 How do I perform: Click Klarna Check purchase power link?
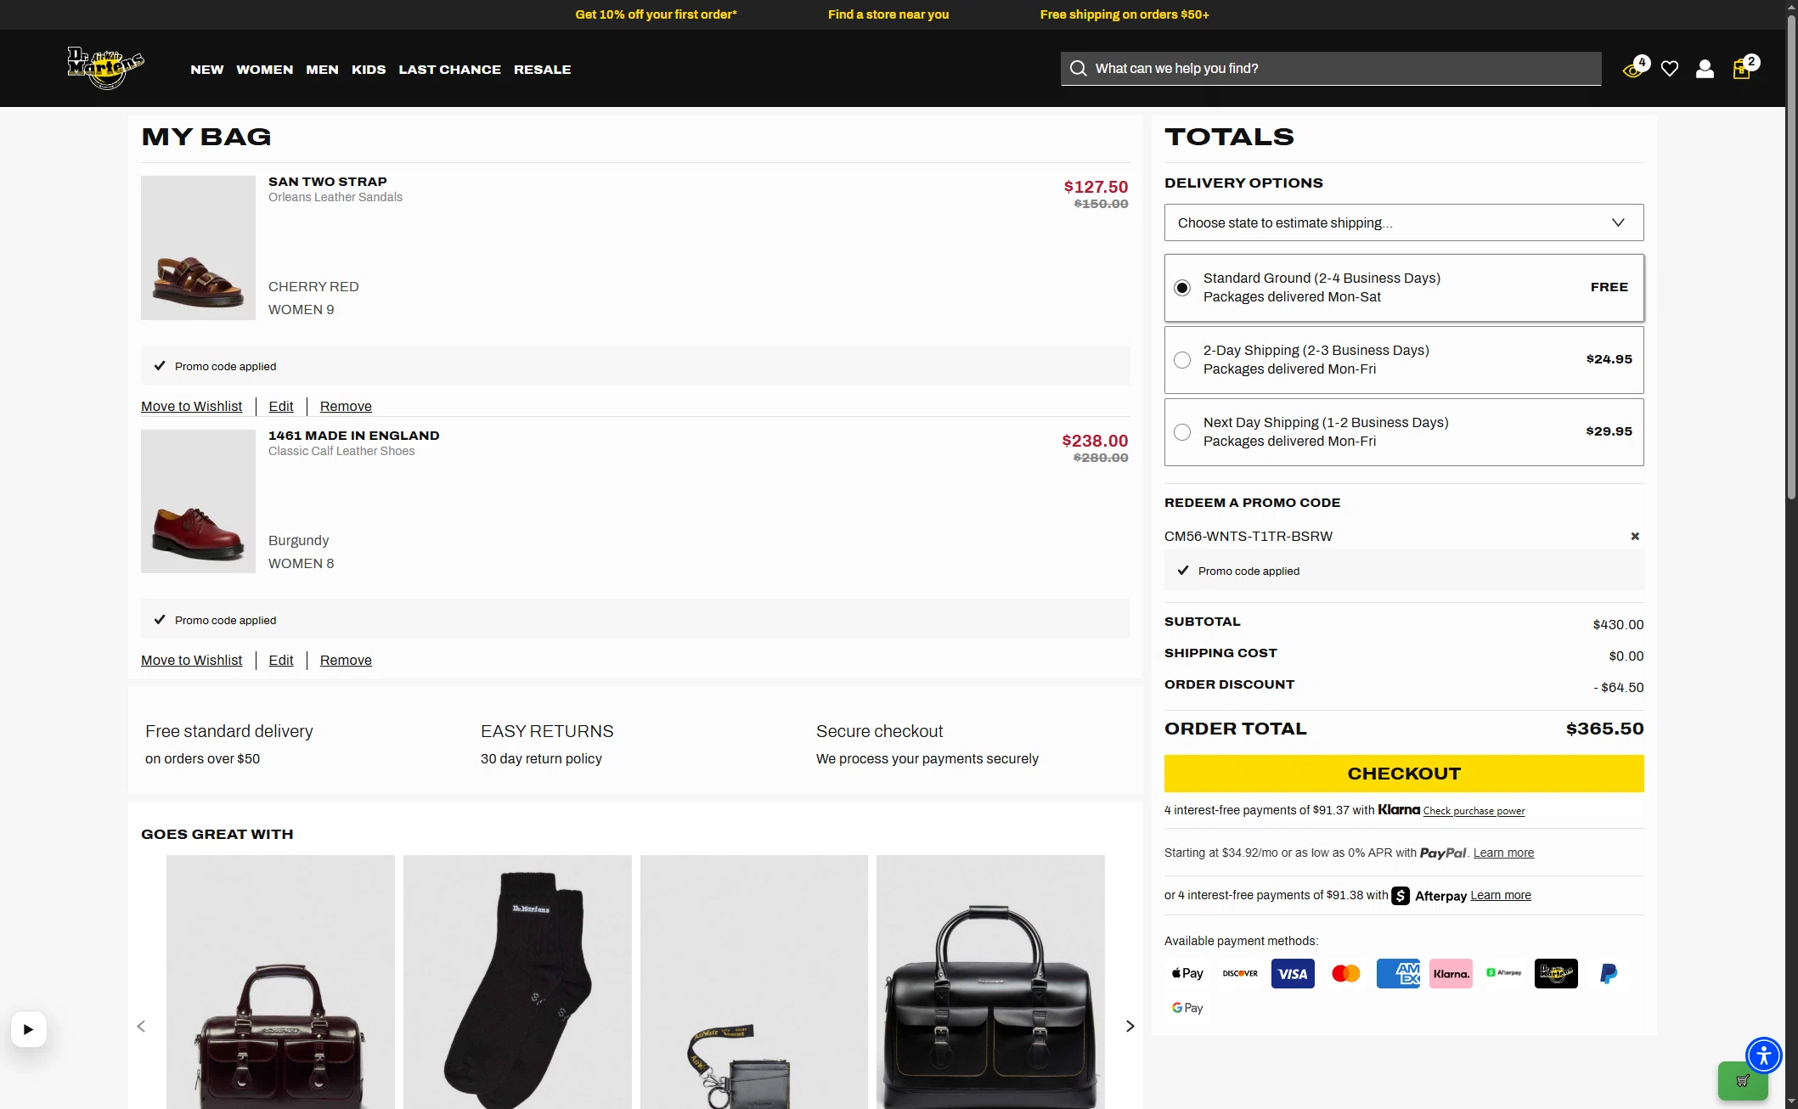pyautogui.click(x=1474, y=811)
